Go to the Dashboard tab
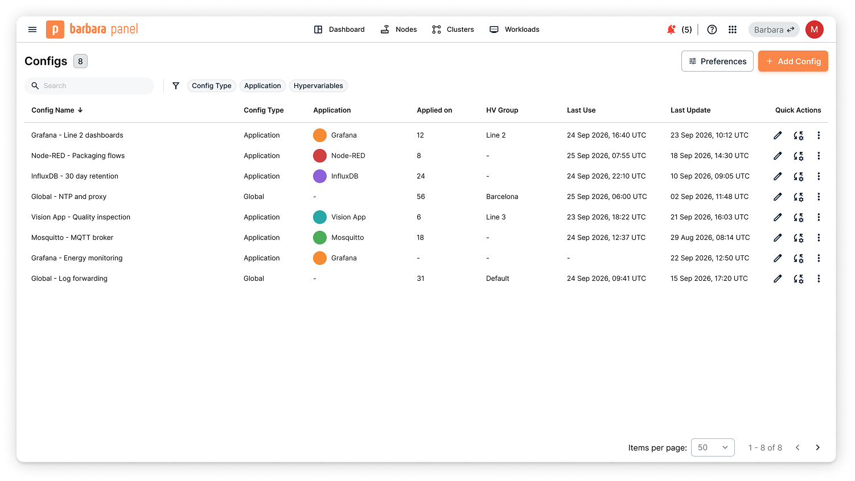Image resolution: width=855 pixels, height=481 pixels. (x=339, y=30)
